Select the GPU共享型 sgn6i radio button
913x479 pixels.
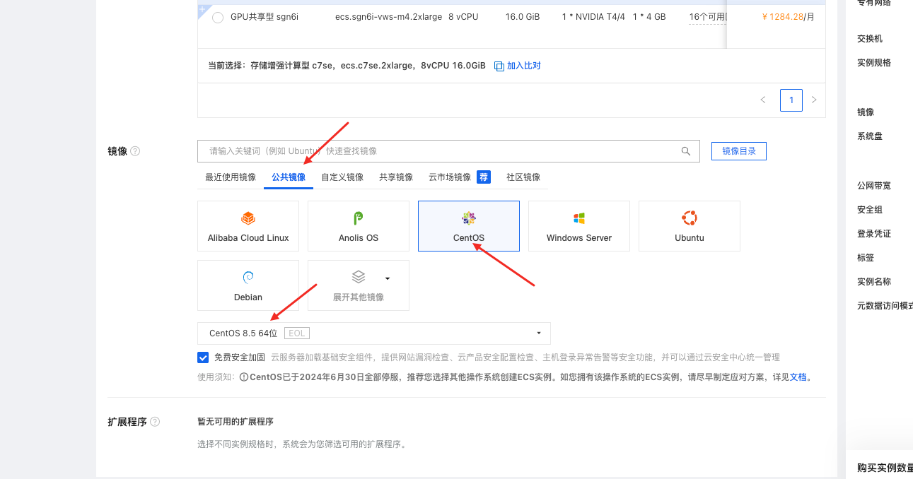pyautogui.click(x=218, y=17)
